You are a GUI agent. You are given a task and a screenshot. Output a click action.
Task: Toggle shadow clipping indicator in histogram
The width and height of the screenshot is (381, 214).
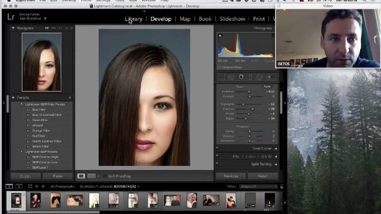click(x=220, y=36)
